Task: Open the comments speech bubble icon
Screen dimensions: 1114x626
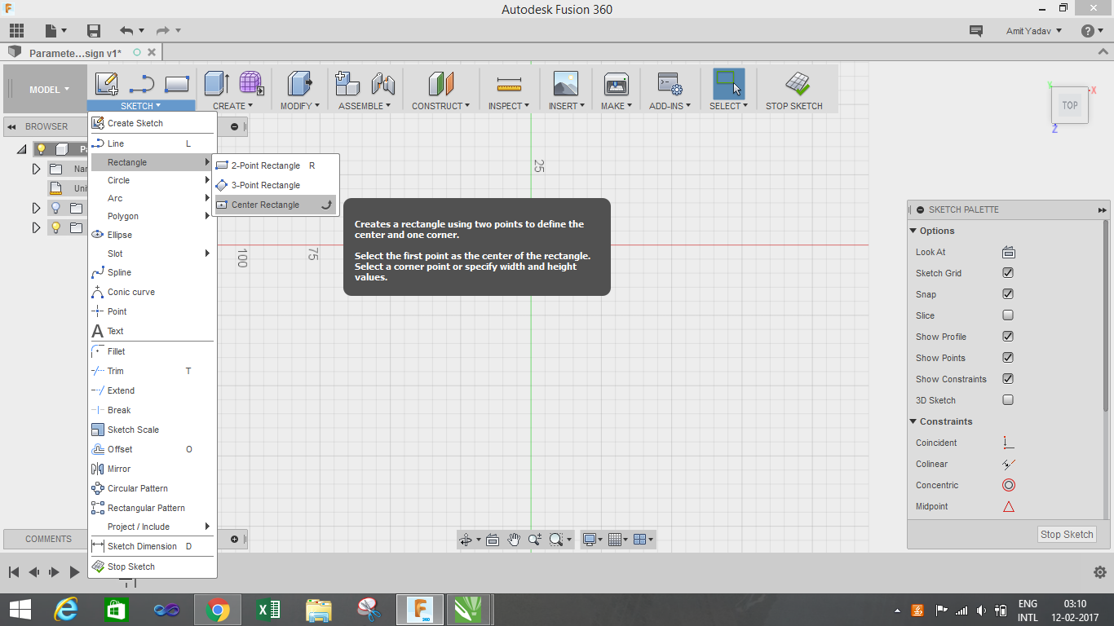Action: (975, 31)
